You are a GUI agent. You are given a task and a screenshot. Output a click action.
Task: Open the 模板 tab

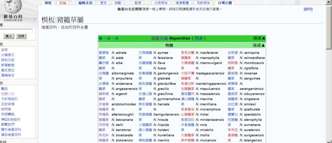(48, 3)
